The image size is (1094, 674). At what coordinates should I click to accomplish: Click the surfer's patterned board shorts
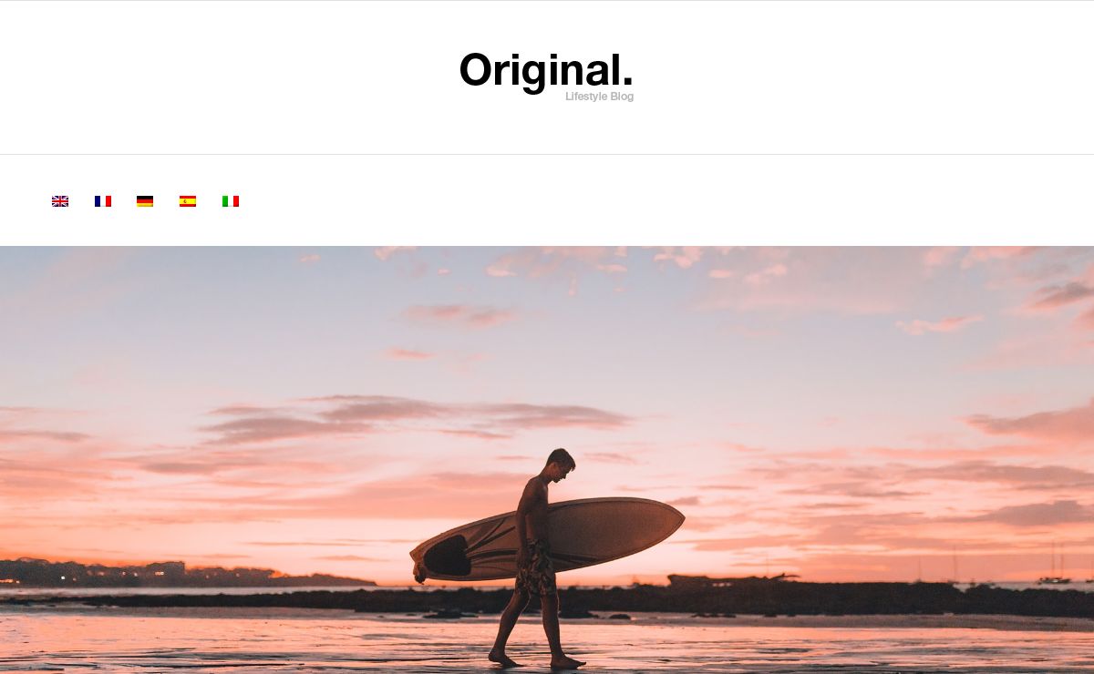[x=536, y=569]
